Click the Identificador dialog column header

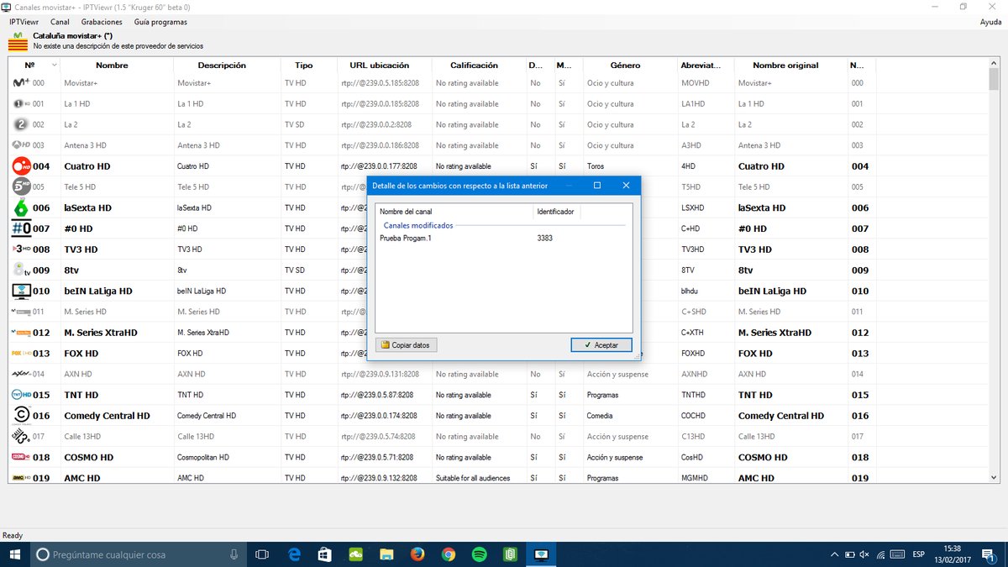coord(557,212)
